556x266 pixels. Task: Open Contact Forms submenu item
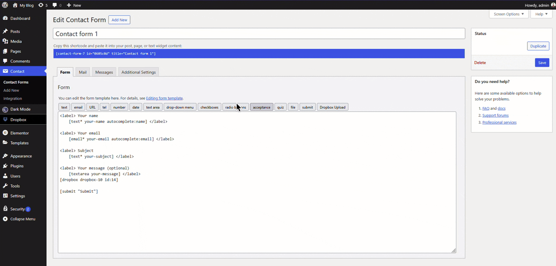(16, 82)
